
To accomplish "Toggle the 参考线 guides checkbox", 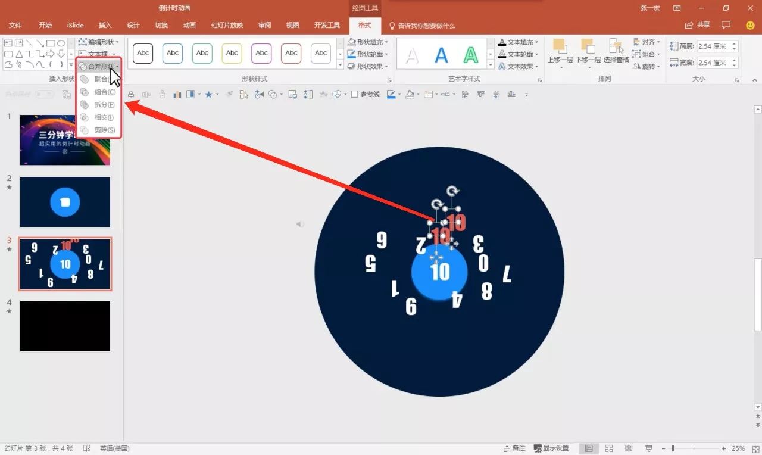I will [x=355, y=94].
